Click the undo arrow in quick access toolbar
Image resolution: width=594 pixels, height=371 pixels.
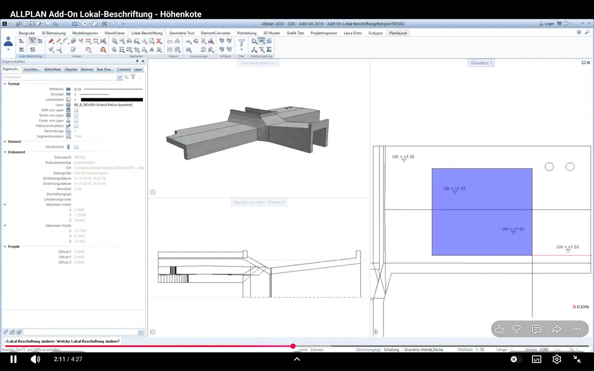pyautogui.click(x=55, y=24)
